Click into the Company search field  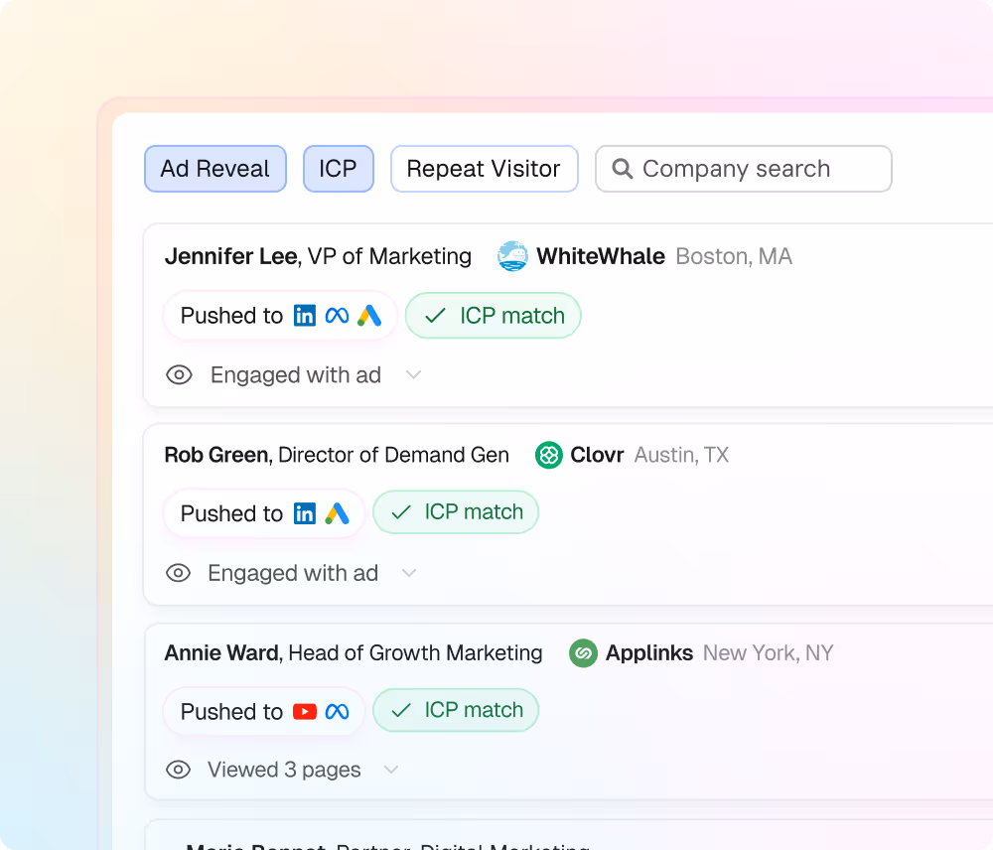[x=755, y=169]
